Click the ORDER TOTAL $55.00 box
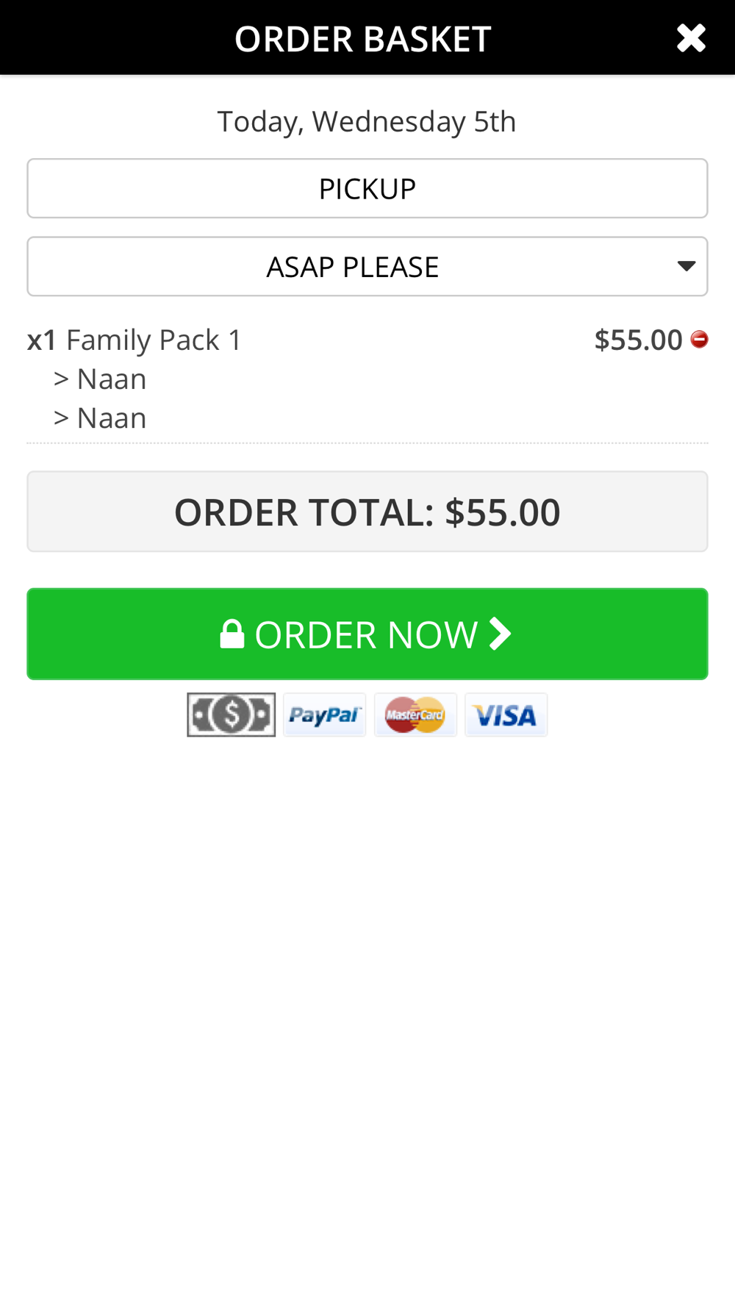This screenshot has height=1307, width=735. point(367,512)
